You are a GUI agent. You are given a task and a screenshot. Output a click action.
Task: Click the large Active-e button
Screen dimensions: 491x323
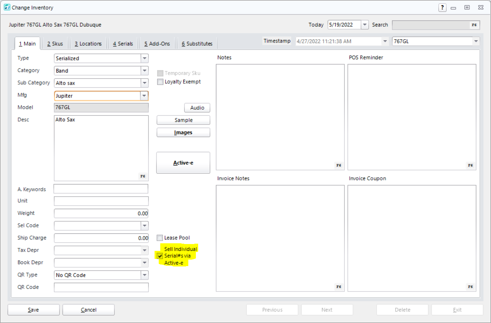pos(183,163)
